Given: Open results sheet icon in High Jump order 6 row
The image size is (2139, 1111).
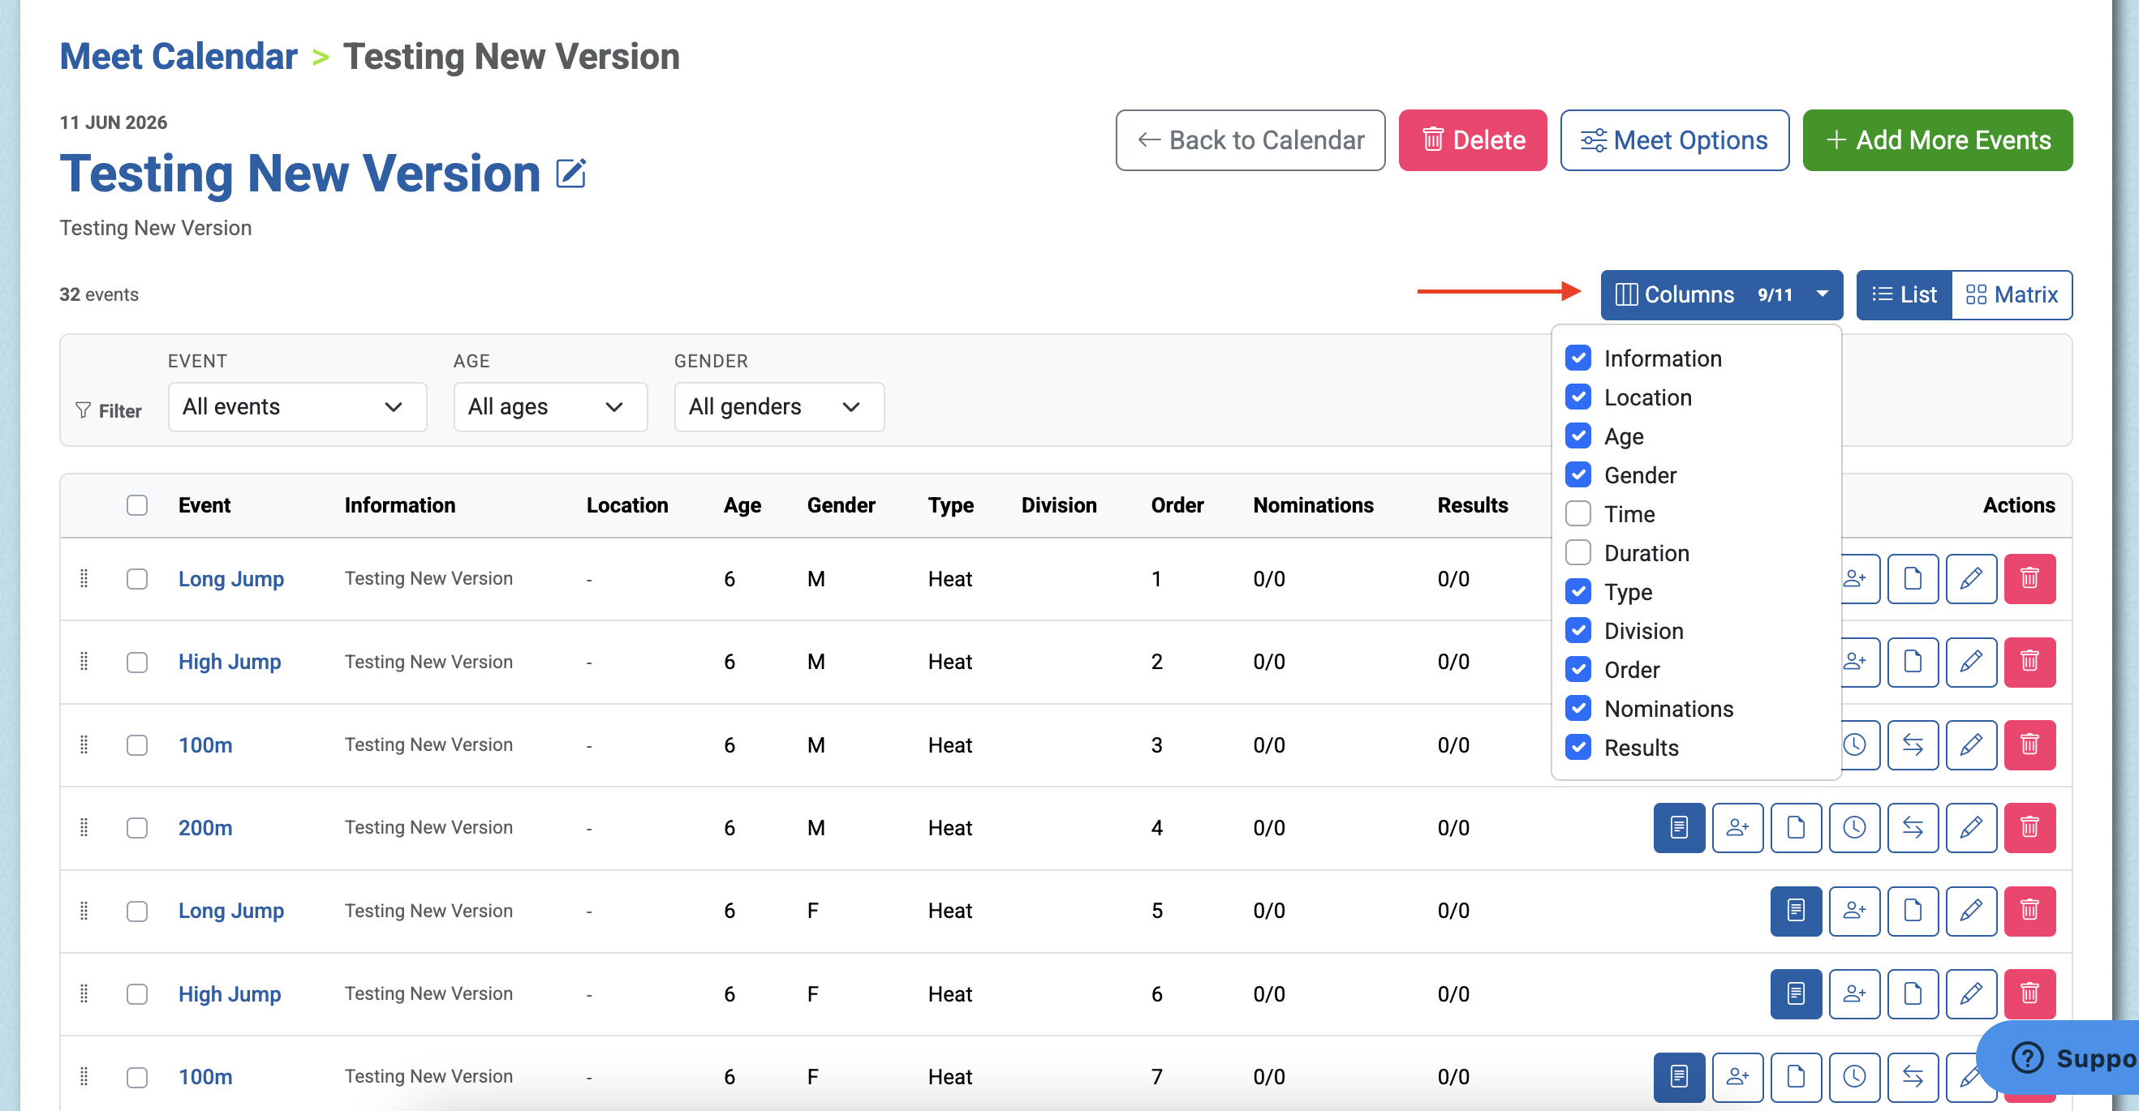Looking at the screenshot, I should 1796,993.
